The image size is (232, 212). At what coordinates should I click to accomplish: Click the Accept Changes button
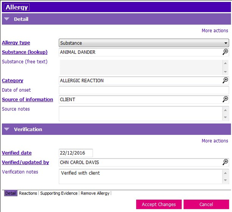[x=159, y=204]
